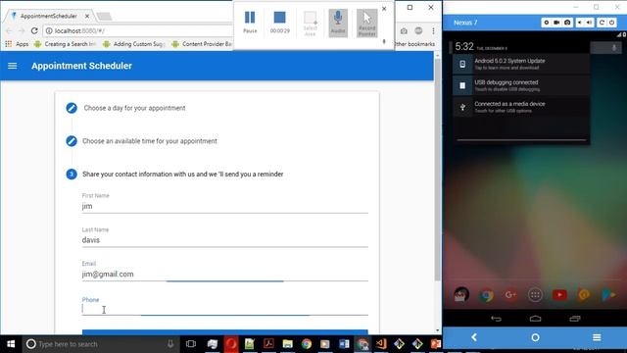Take emulator screenshot with camera icon

(x=567, y=23)
